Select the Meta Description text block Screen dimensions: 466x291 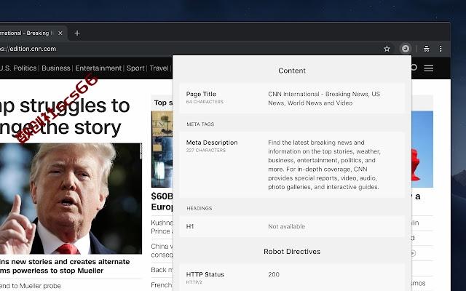[324, 165]
